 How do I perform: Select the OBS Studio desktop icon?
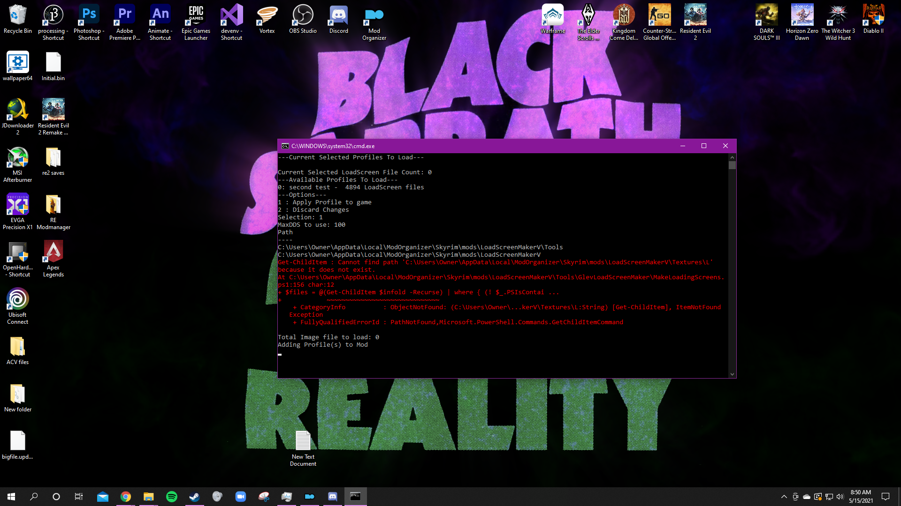(303, 20)
